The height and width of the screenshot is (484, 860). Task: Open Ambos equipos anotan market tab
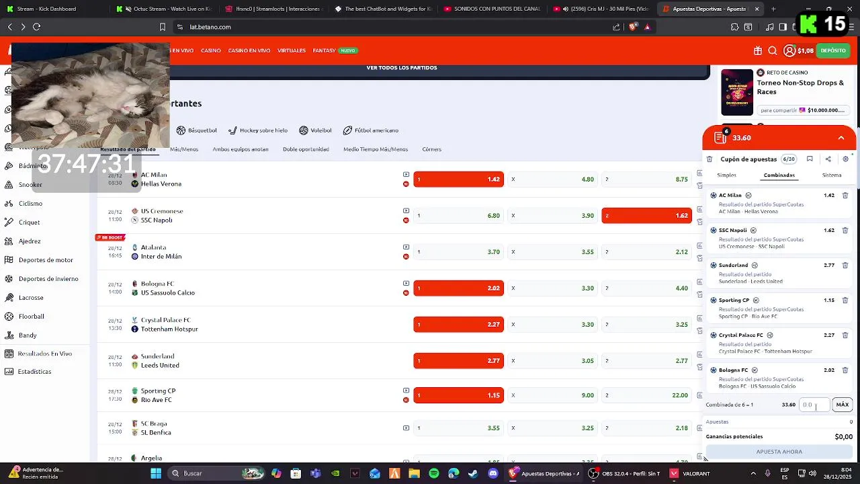pos(241,149)
